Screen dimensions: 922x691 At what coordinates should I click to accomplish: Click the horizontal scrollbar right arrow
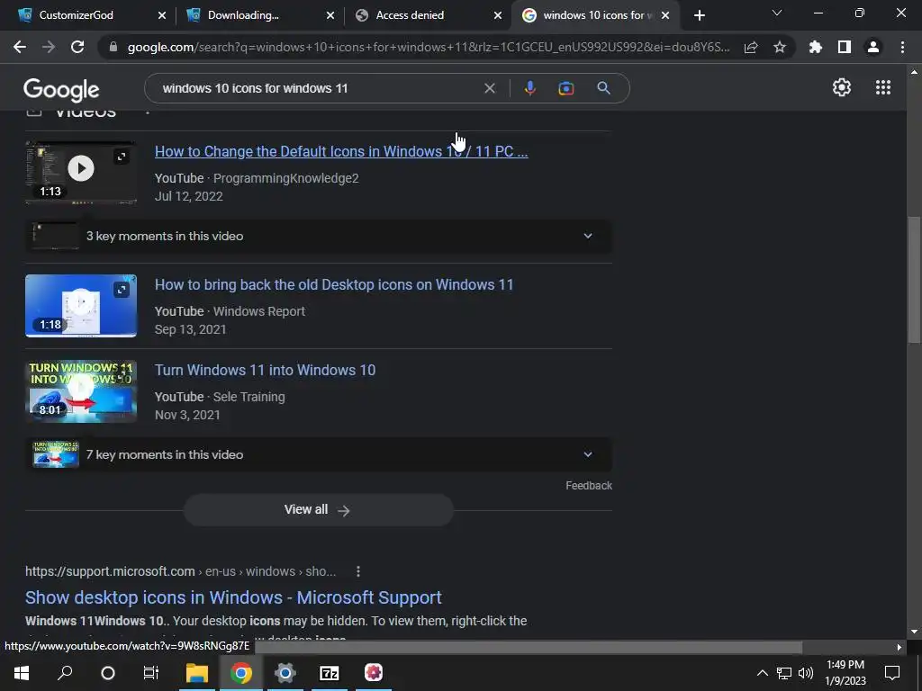899,647
